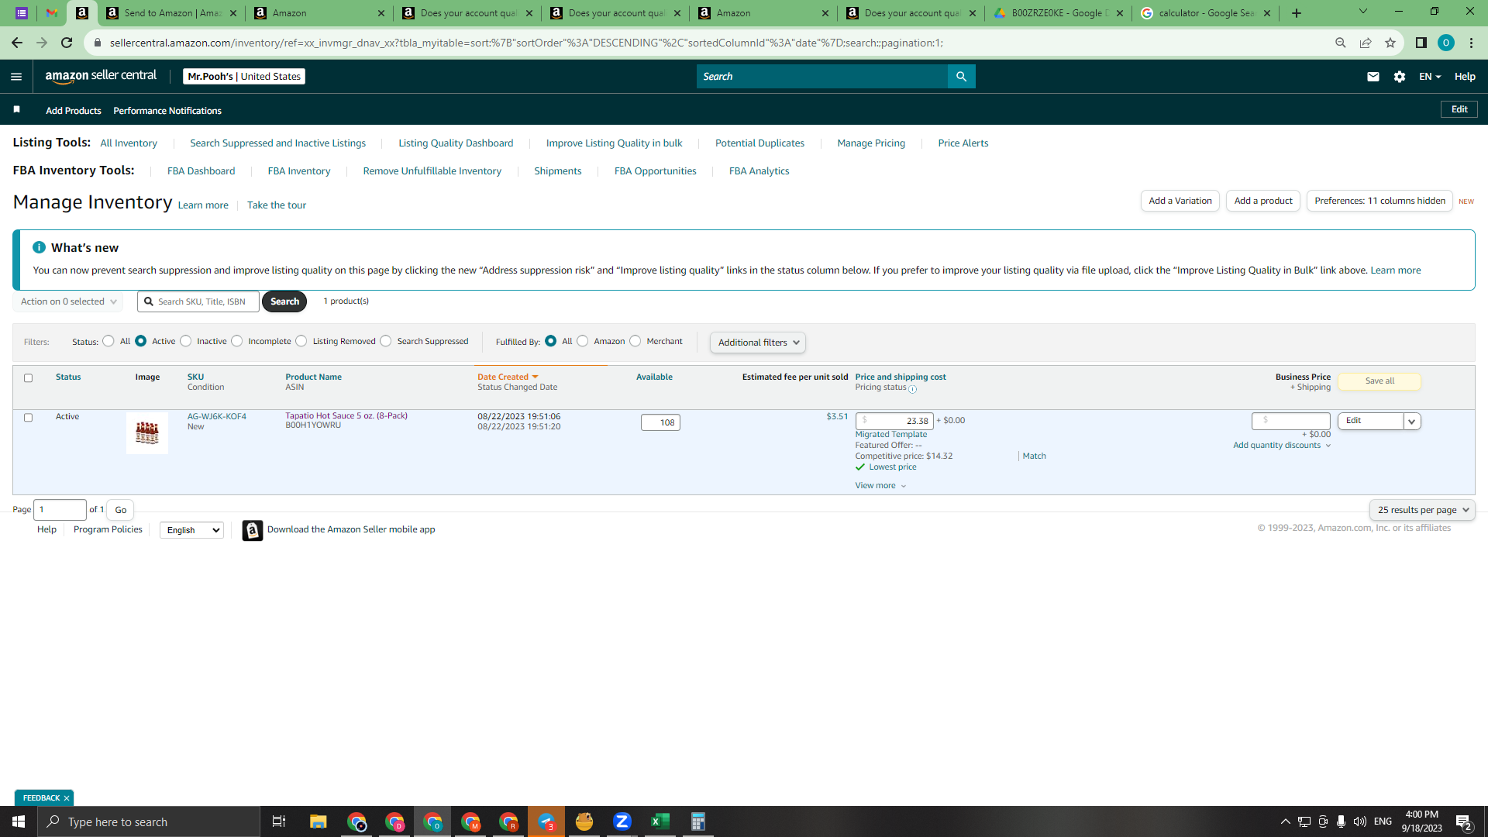The image size is (1488, 837).
Task: Open the messages envelope icon
Action: click(1373, 76)
